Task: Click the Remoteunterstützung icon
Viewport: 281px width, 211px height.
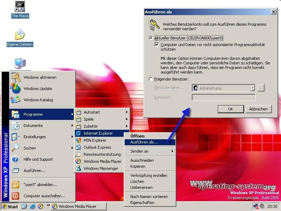Action: tap(78, 154)
